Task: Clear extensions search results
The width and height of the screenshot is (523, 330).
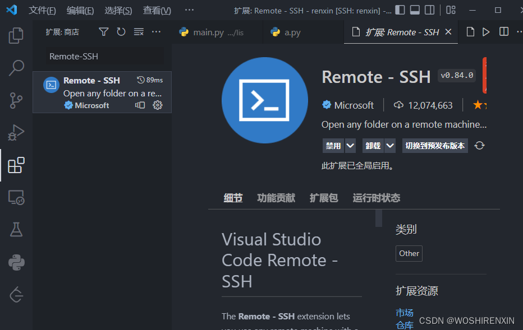Action: [x=139, y=32]
